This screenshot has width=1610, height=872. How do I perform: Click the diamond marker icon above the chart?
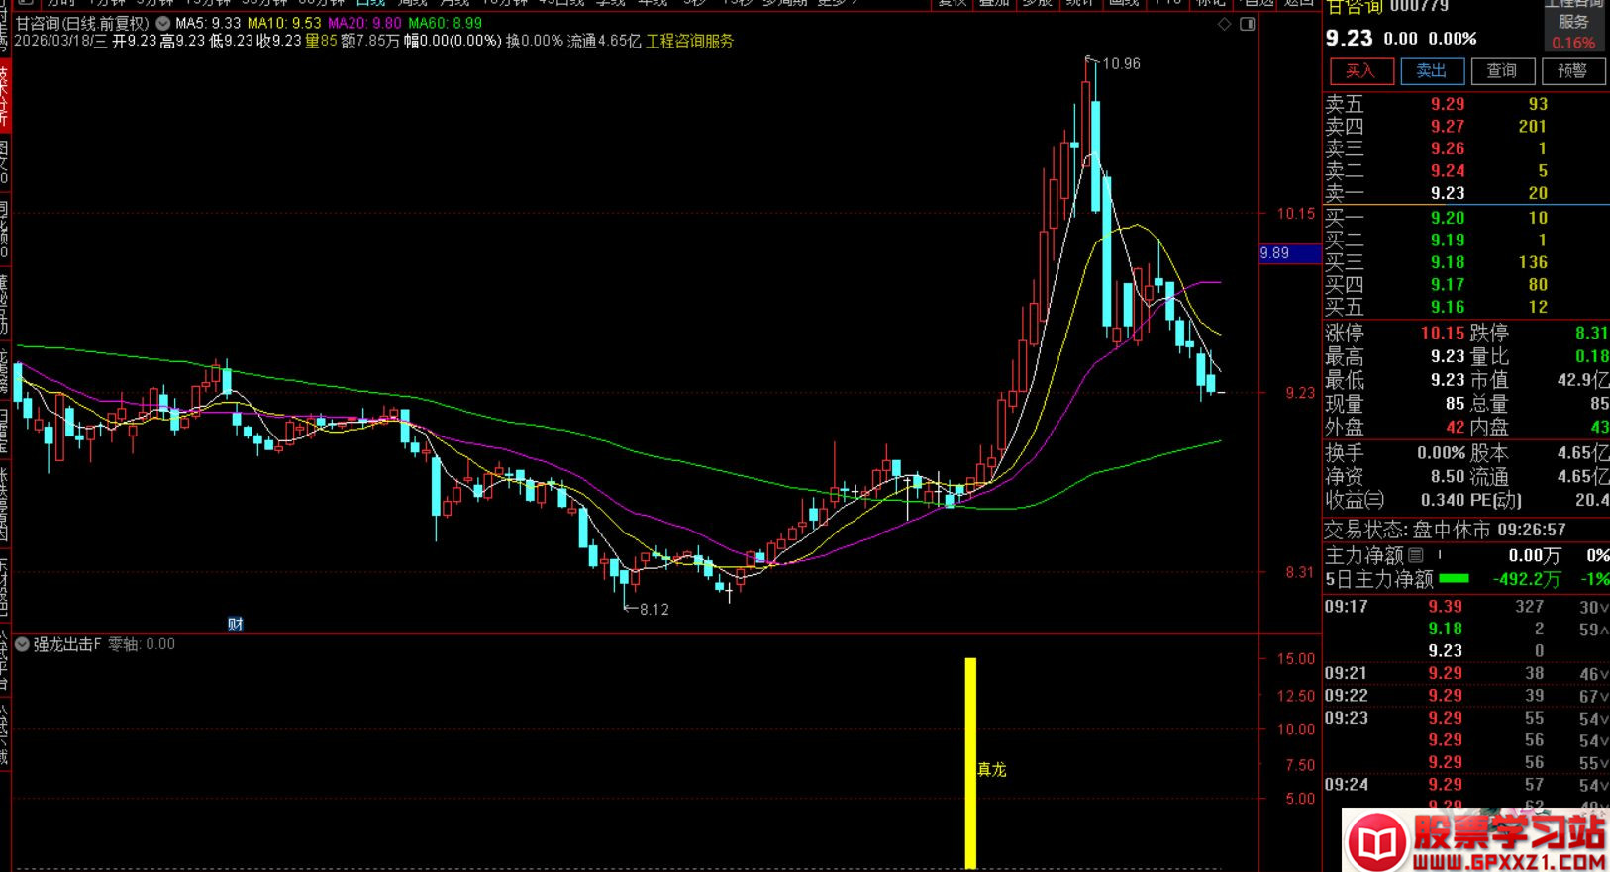tap(1225, 24)
